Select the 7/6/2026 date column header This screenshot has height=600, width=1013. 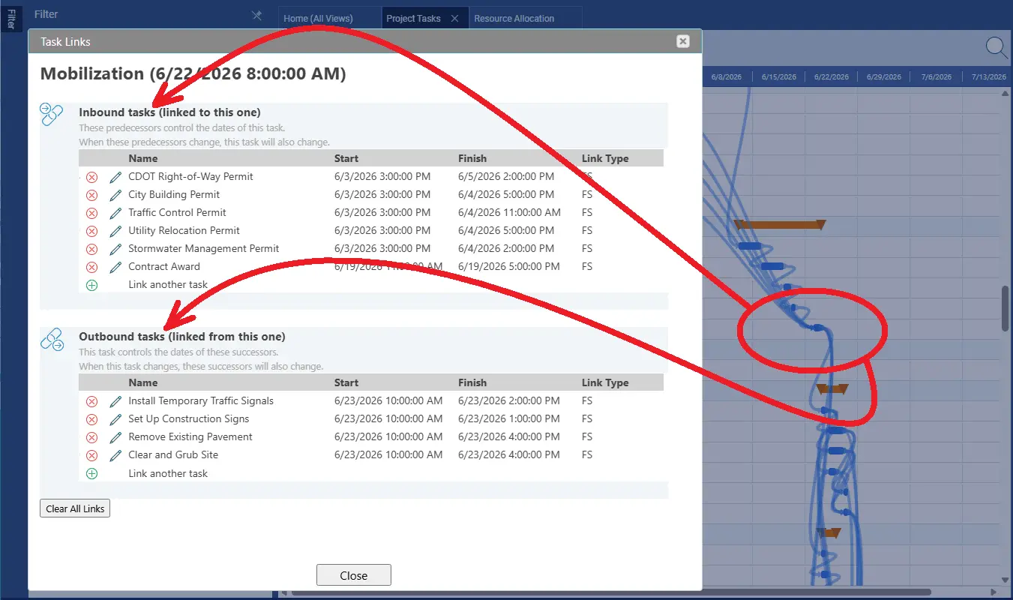937,76
